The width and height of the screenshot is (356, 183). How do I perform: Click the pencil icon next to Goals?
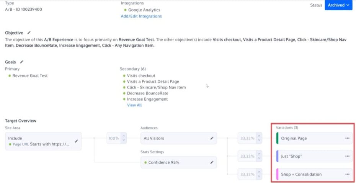coord(22,62)
